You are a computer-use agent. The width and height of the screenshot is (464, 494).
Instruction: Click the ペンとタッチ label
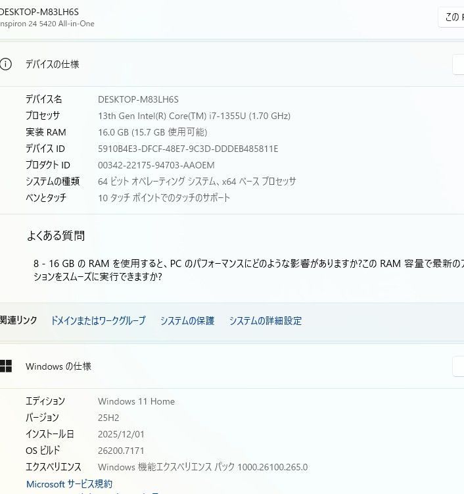click(46, 198)
